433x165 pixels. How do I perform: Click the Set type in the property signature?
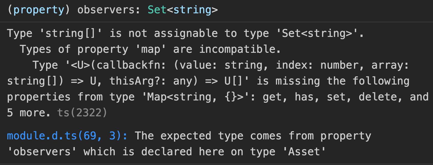[x=157, y=10]
